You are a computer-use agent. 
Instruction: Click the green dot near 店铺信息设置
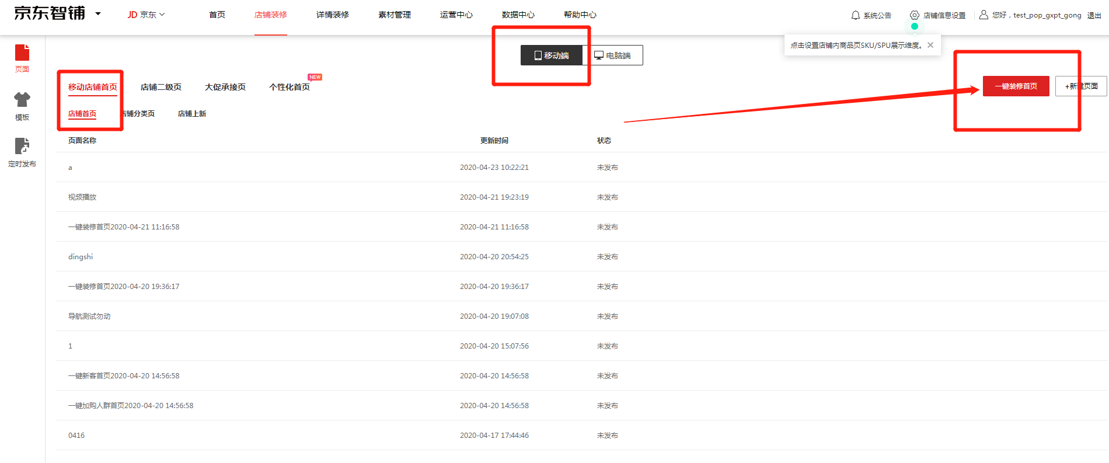pos(915,26)
